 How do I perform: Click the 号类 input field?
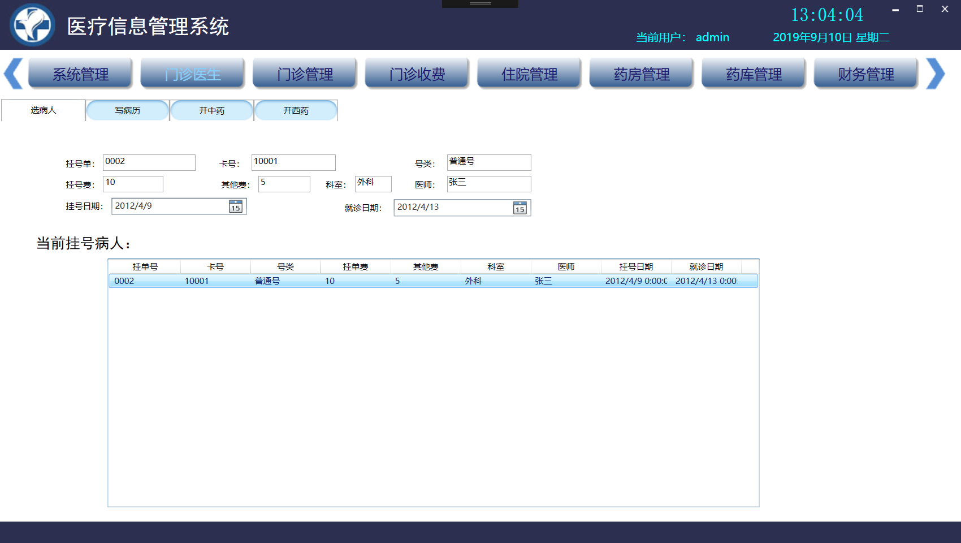[x=489, y=162]
